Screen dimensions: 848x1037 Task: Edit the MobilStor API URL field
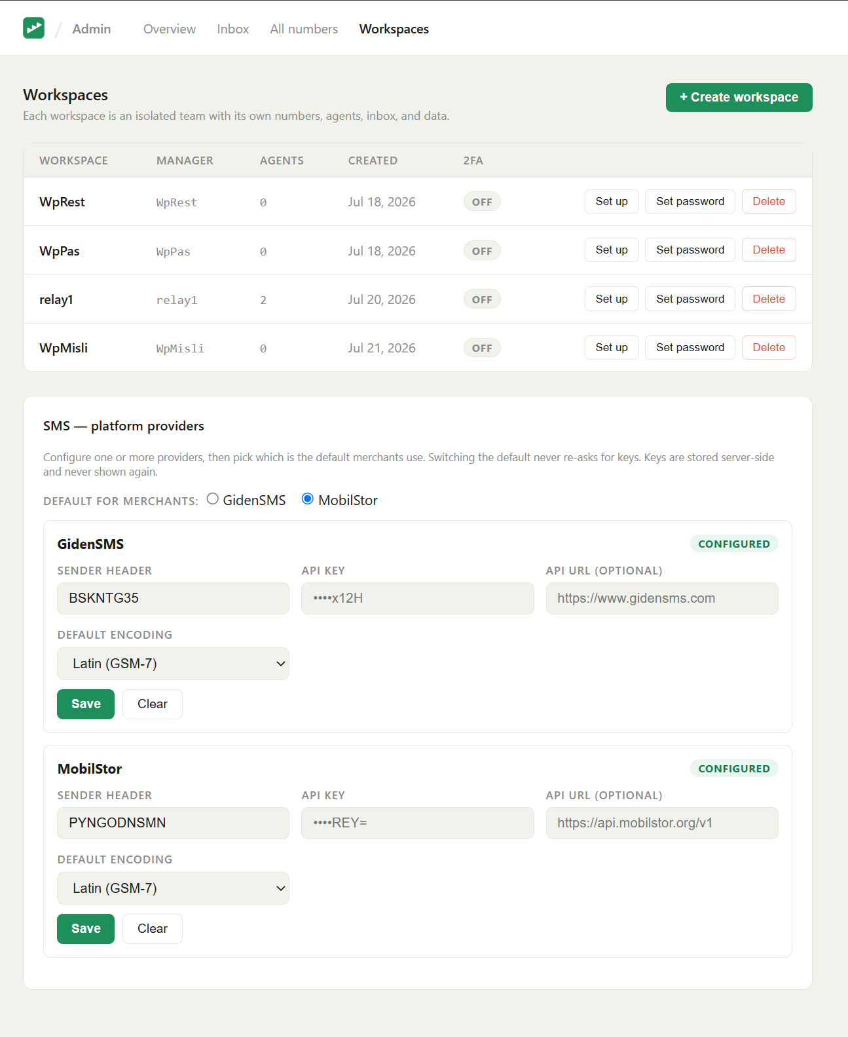(662, 823)
